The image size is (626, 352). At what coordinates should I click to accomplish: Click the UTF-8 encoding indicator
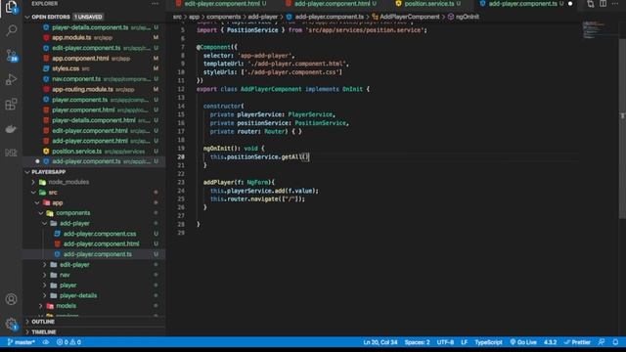[445, 342]
